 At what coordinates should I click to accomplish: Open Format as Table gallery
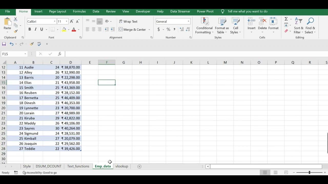(222, 26)
